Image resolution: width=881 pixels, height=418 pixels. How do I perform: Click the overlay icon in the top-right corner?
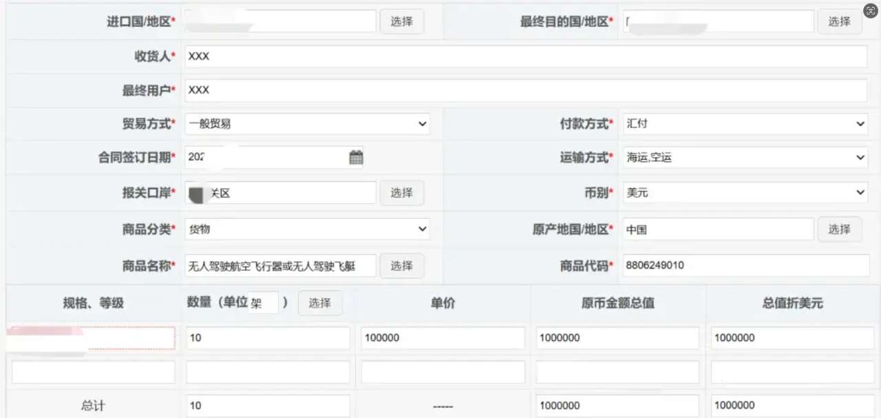point(870,10)
